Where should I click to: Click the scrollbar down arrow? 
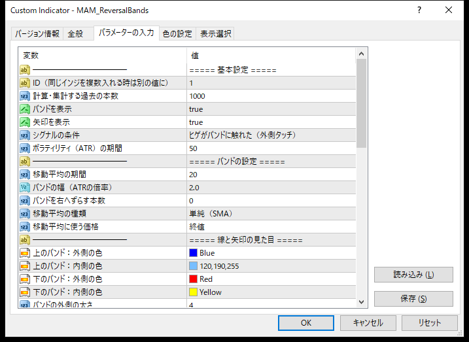pos(361,302)
